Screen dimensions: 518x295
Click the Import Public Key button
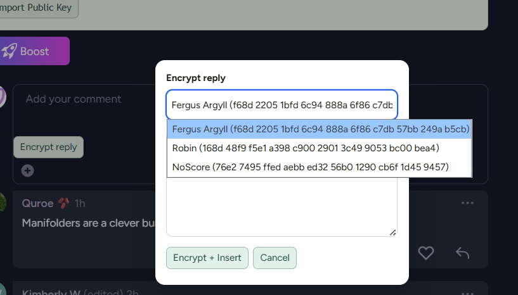[38, 8]
